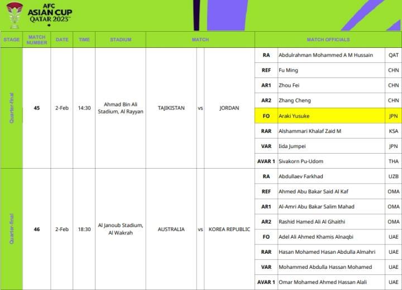Select the Ahmad Bin Ali Stadium cell
Viewport: 402px width, 290px height.
121,108
